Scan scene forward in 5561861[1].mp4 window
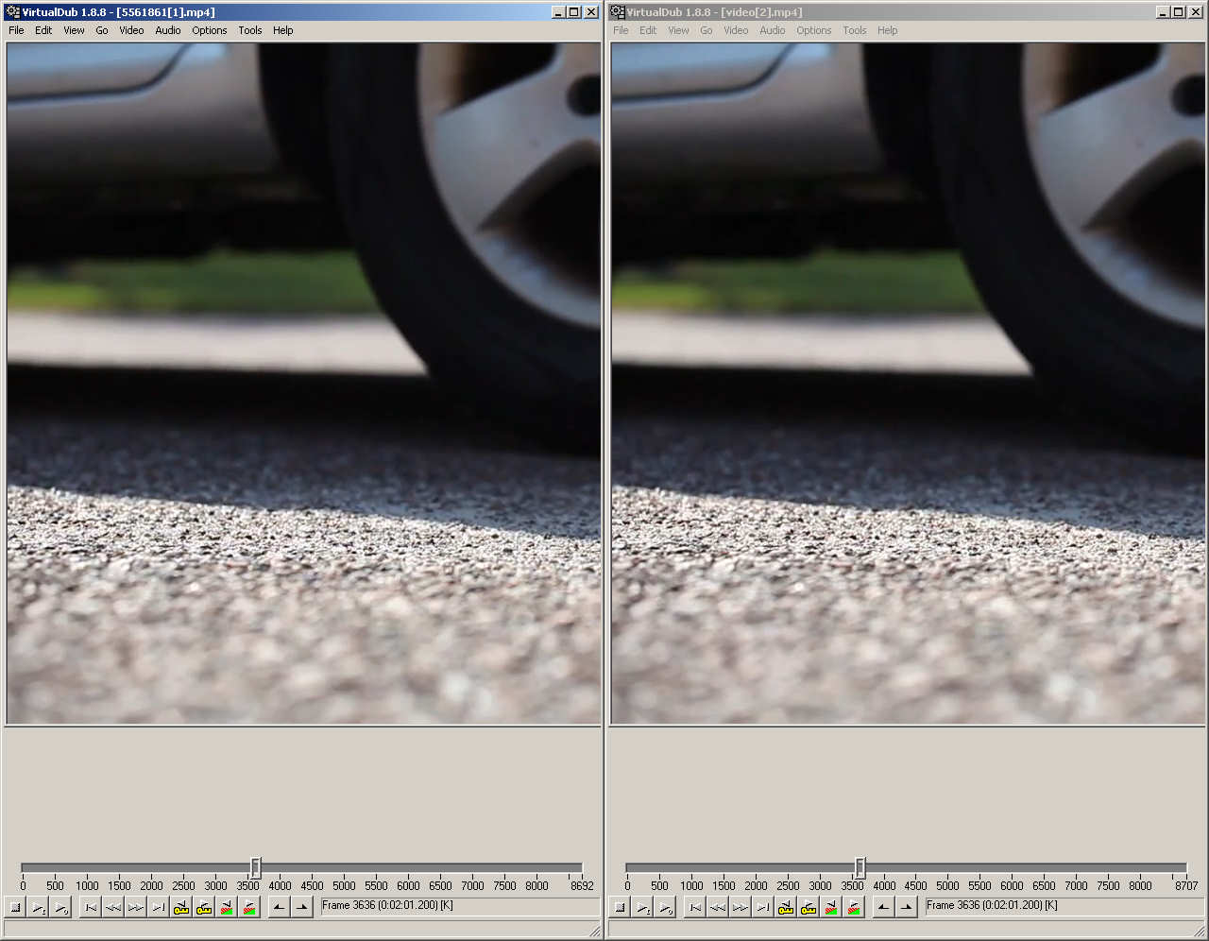Viewport: 1209px width, 941px height. (249, 908)
